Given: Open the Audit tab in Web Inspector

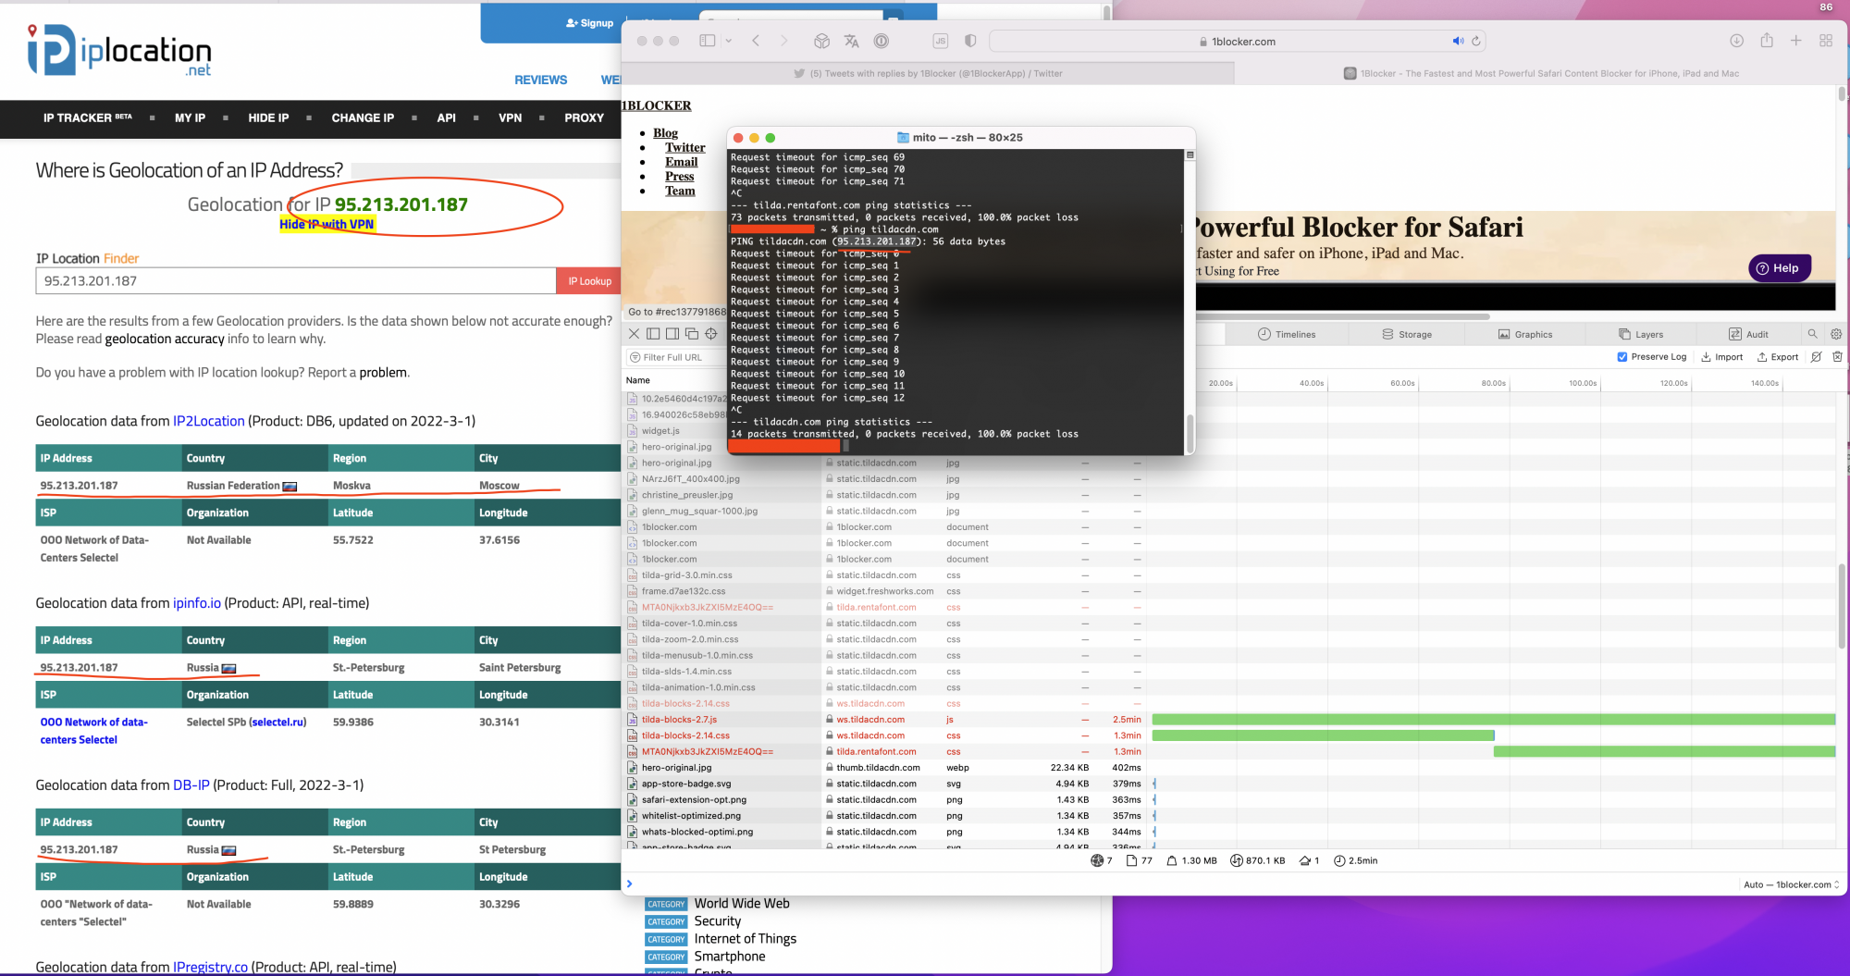Looking at the screenshot, I should [1748, 334].
